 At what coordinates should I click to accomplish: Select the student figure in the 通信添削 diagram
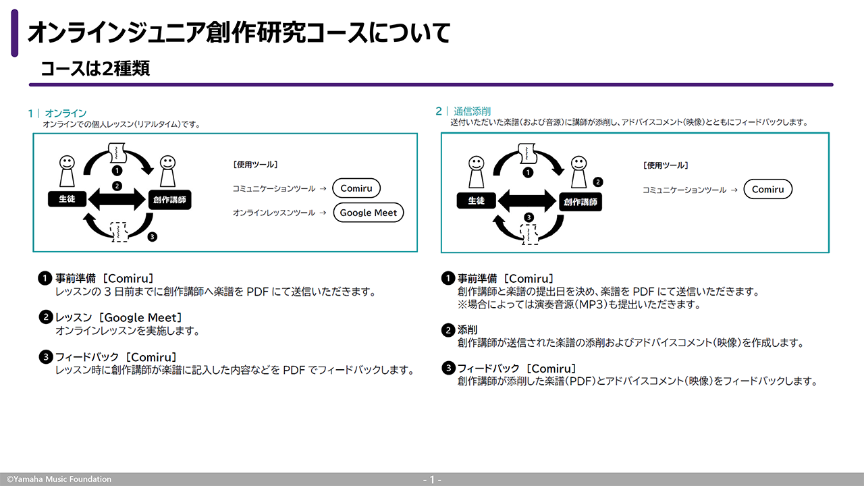477,170
